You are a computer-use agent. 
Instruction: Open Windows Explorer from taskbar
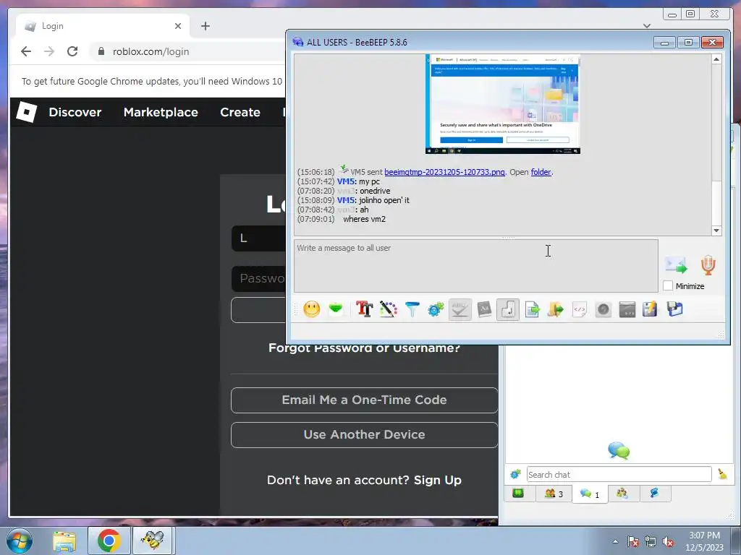[64, 541]
